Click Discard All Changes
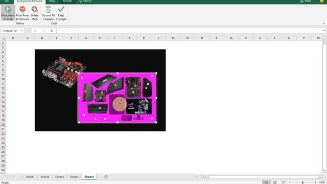The height and width of the screenshot is (184, 327). [48, 13]
